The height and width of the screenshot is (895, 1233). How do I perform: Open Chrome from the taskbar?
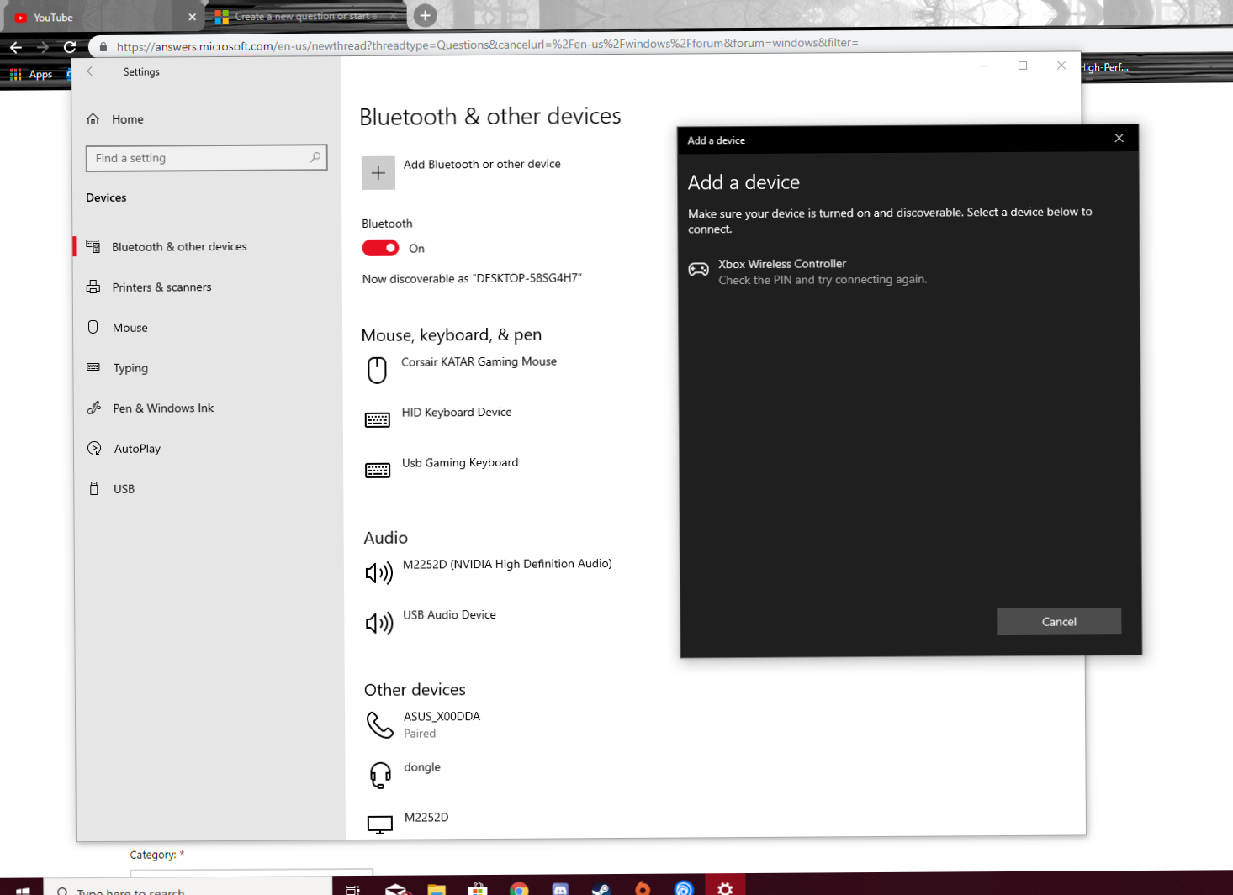click(519, 888)
